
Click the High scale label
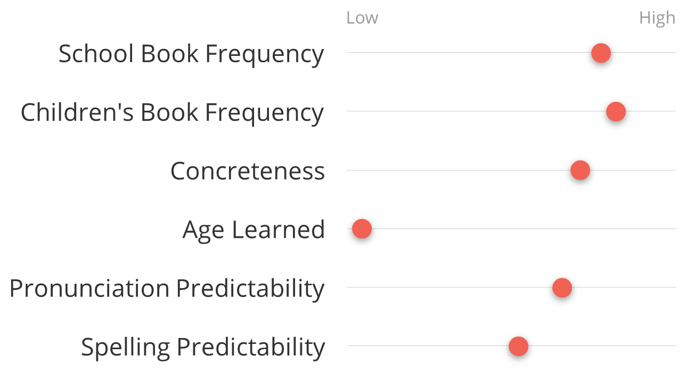pyautogui.click(x=657, y=18)
